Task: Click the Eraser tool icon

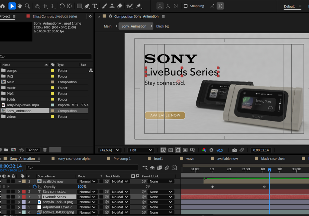Action: (x=120, y=6)
